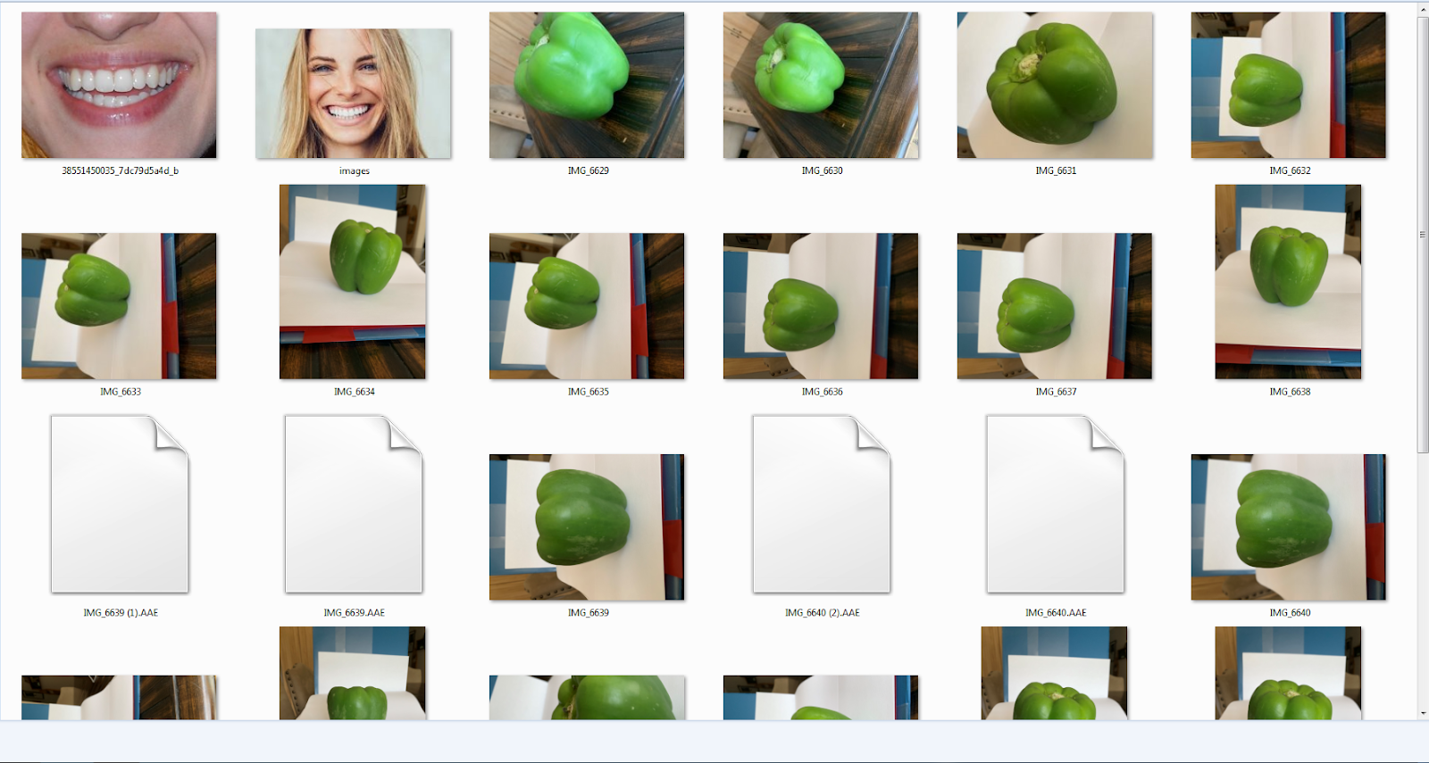Select the IMG_6636 pepper thumbnail
The width and height of the screenshot is (1429, 763).
pyautogui.click(x=821, y=306)
